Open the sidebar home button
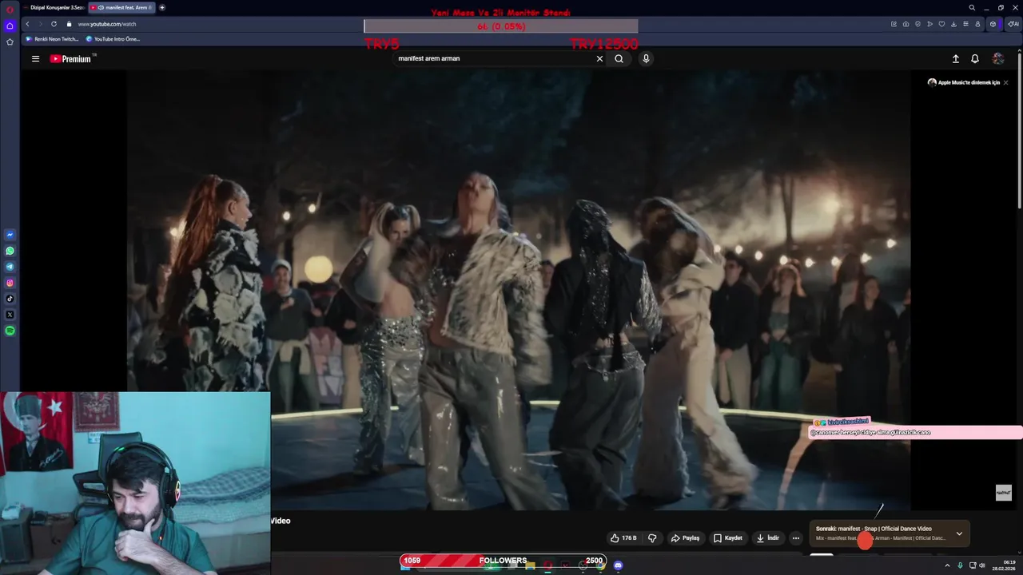 10,26
